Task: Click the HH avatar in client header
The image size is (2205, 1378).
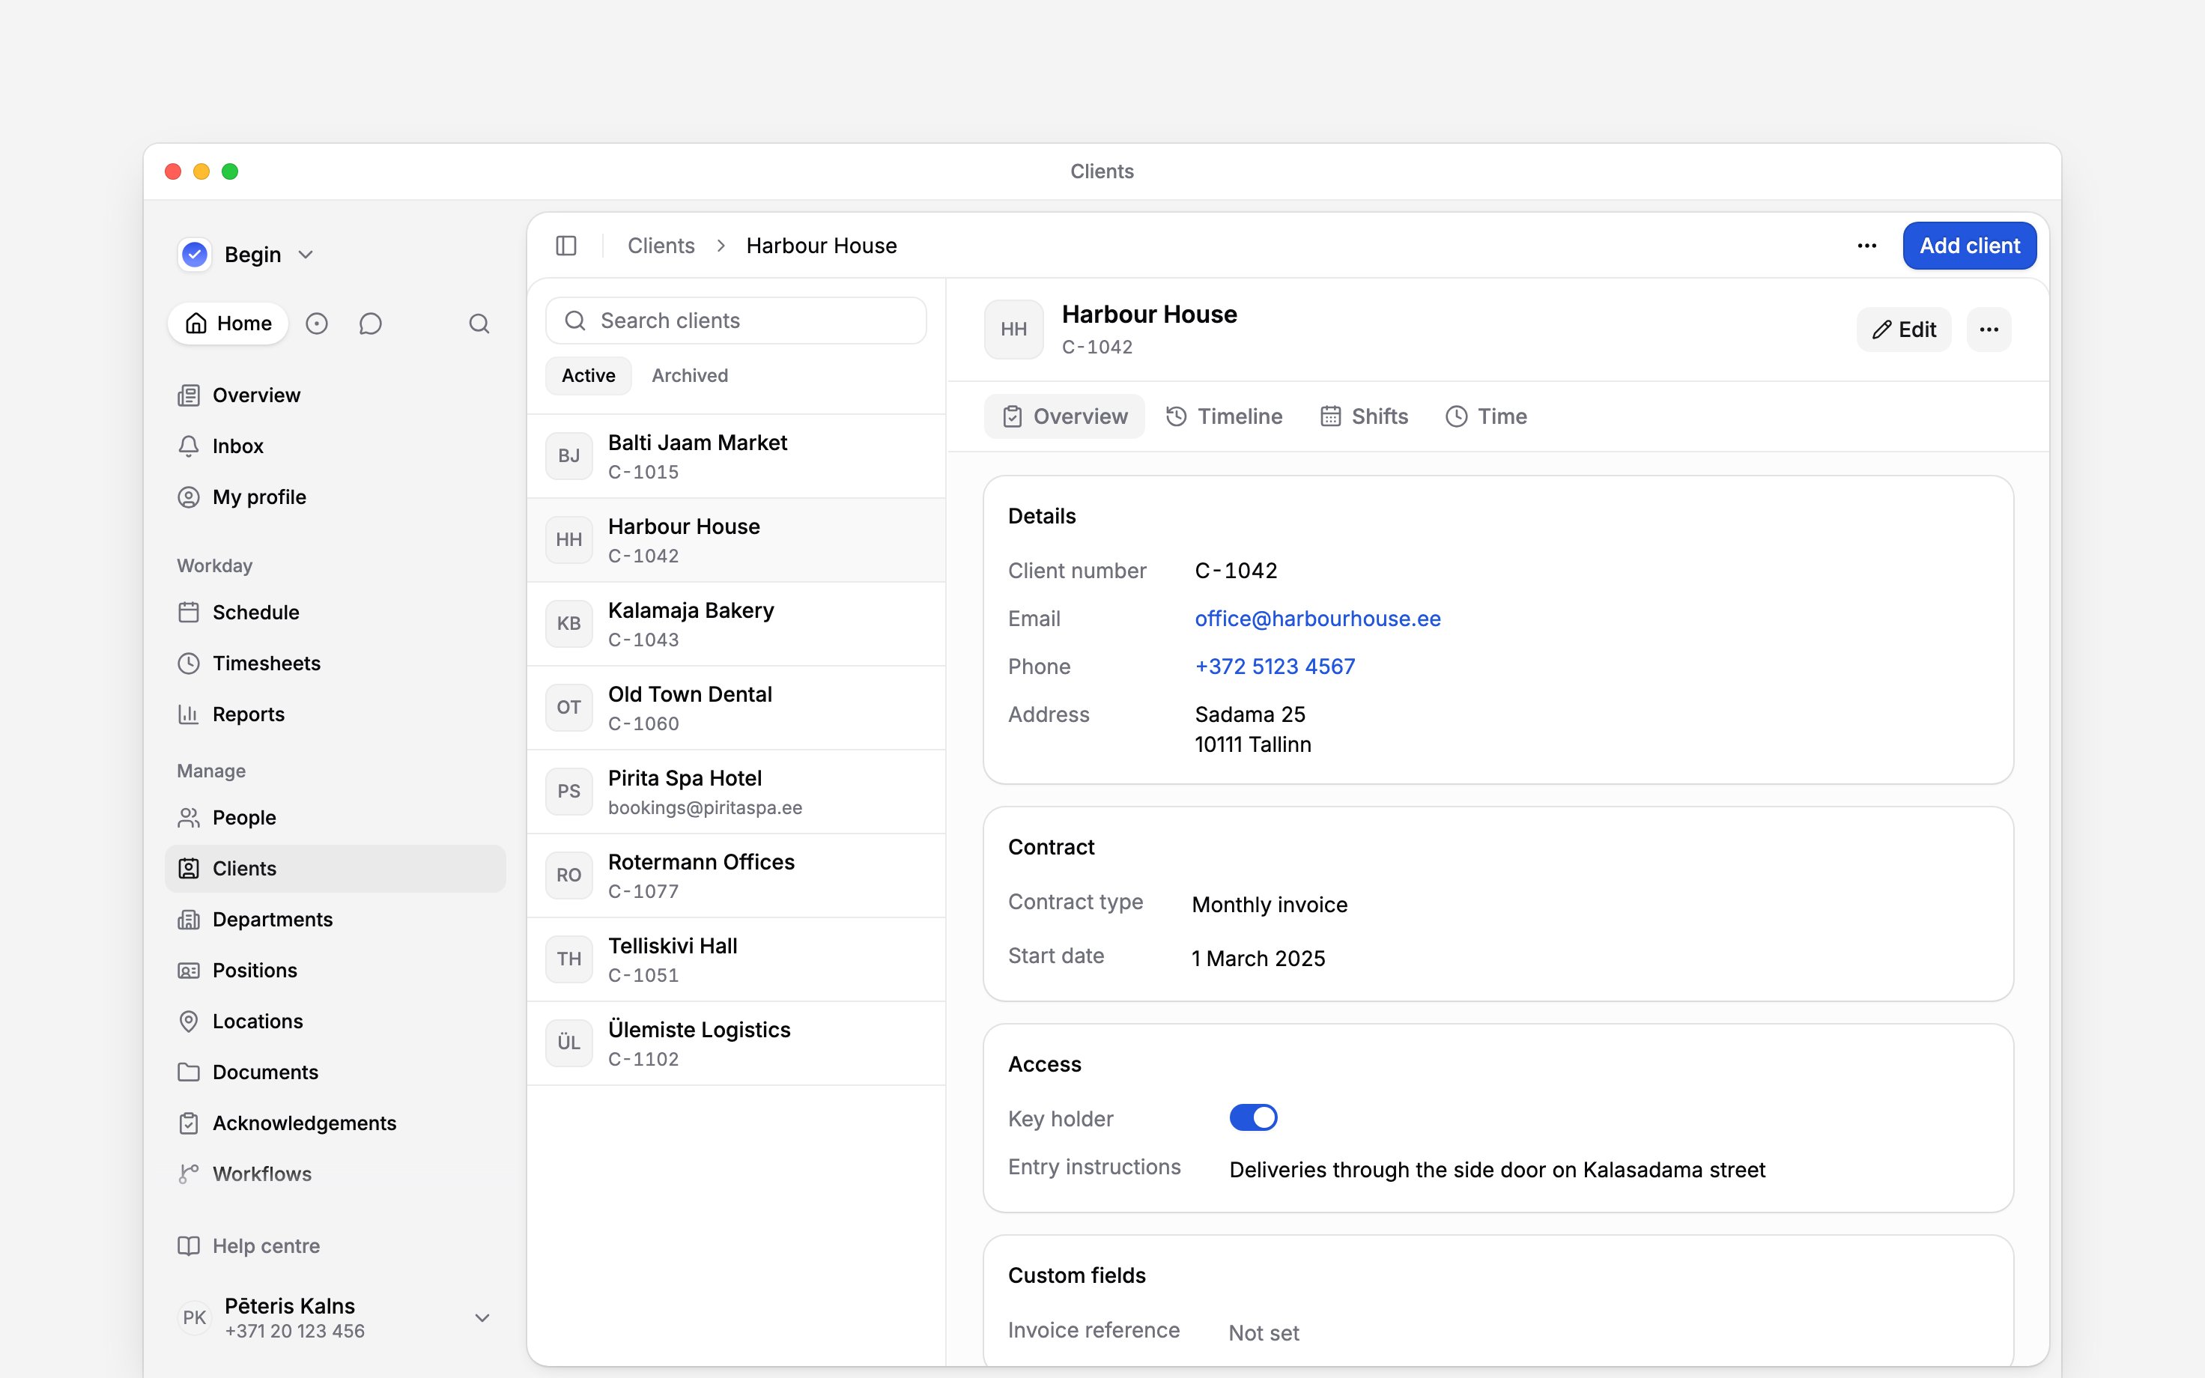Action: (1014, 330)
